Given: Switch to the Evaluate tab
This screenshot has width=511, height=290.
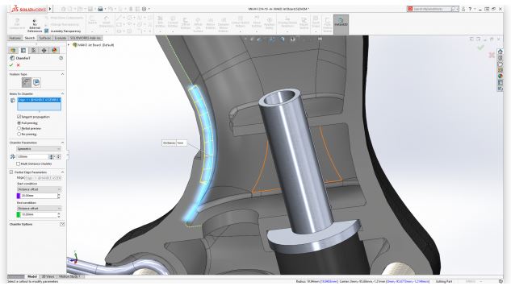Looking at the screenshot, I should [x=61, y=38].
